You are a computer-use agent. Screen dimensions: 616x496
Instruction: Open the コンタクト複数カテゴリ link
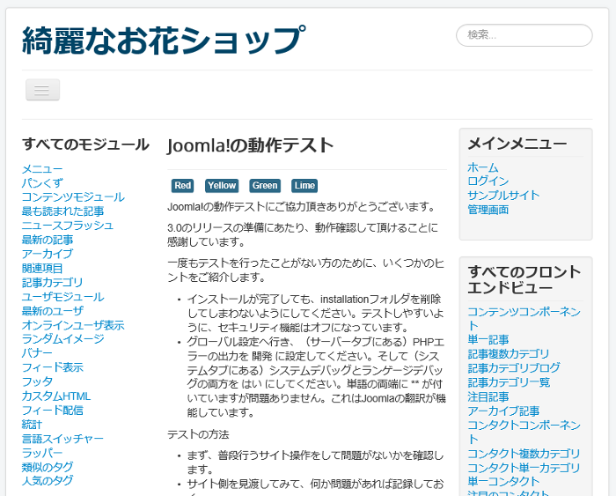coord(524,454)
